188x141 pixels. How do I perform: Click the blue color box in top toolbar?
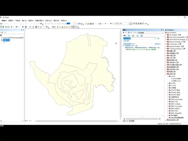click(68, 23)
